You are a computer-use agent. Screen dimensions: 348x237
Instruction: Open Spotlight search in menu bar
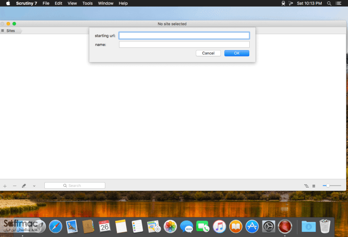tap(329, 4)
